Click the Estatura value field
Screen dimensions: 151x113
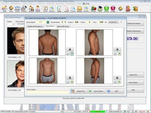pyautogui.click(x=76, y=22)
